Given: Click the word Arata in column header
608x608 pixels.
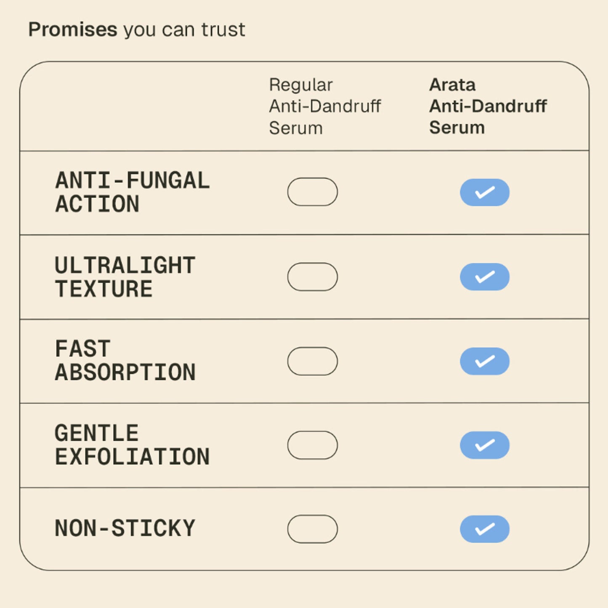Looking at the screenshot, I should (452, 85).
